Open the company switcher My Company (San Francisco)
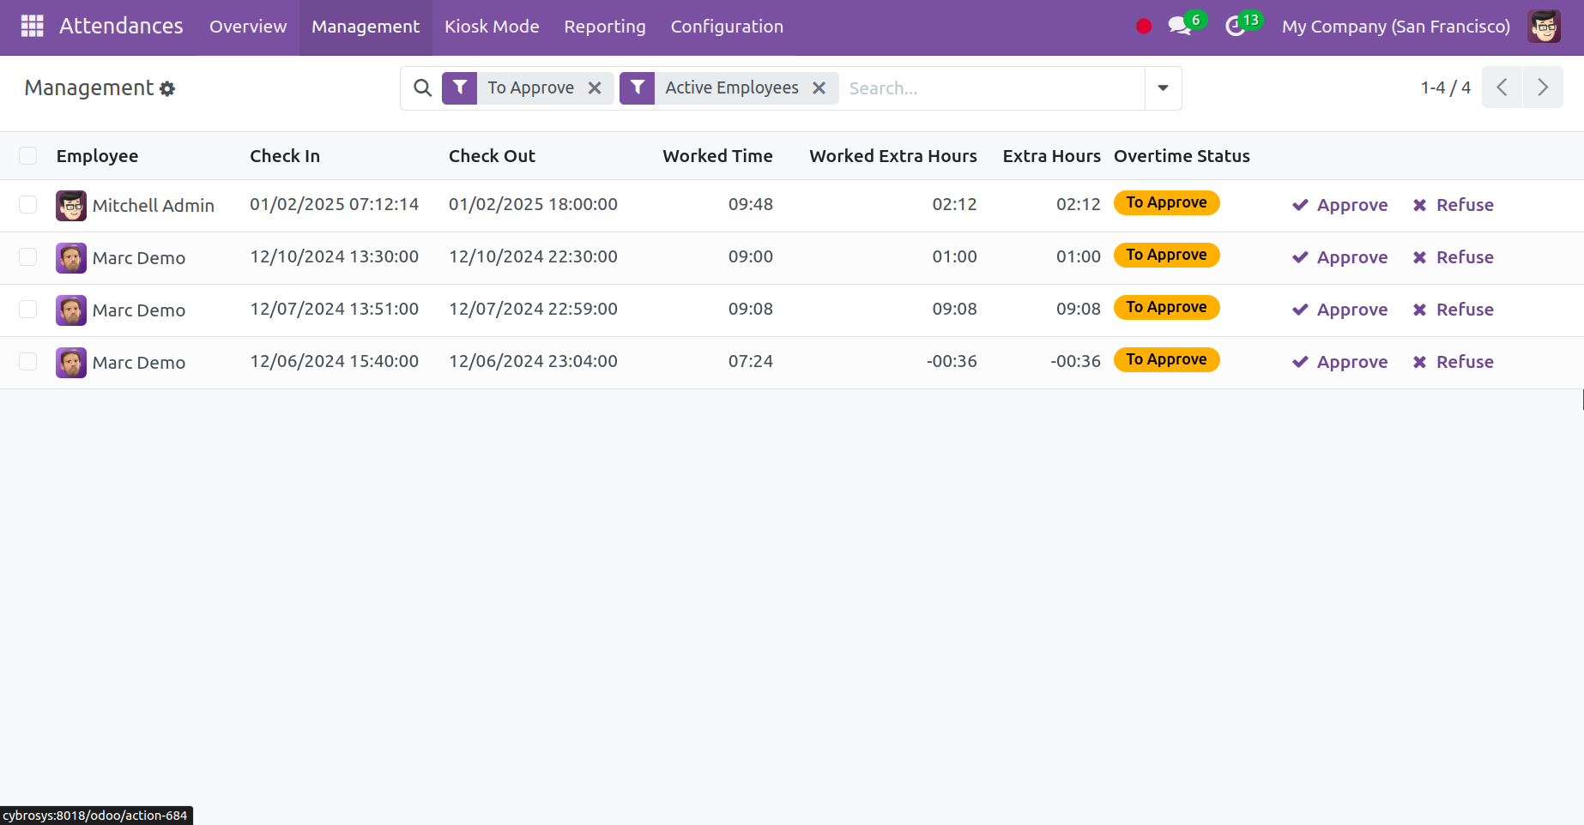The image size is (1584, 825). pyautogui.click(x=1396, y=27)
